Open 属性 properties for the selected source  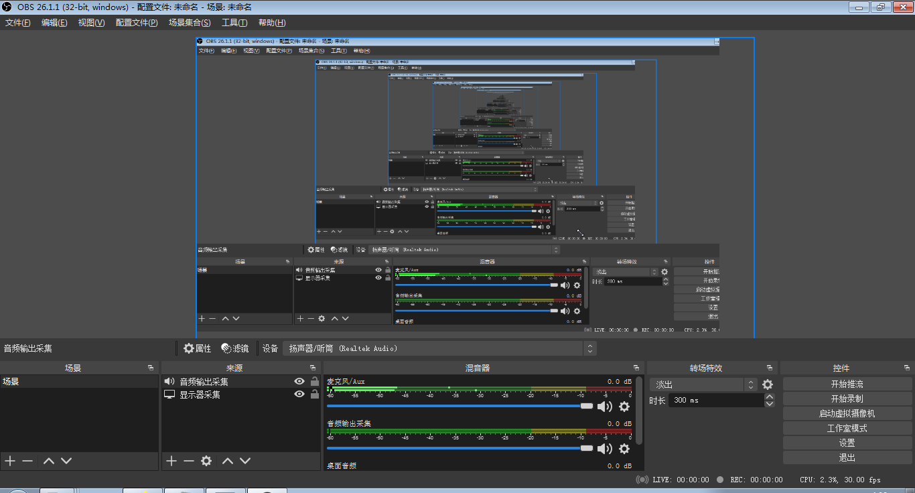coord(197,348)
